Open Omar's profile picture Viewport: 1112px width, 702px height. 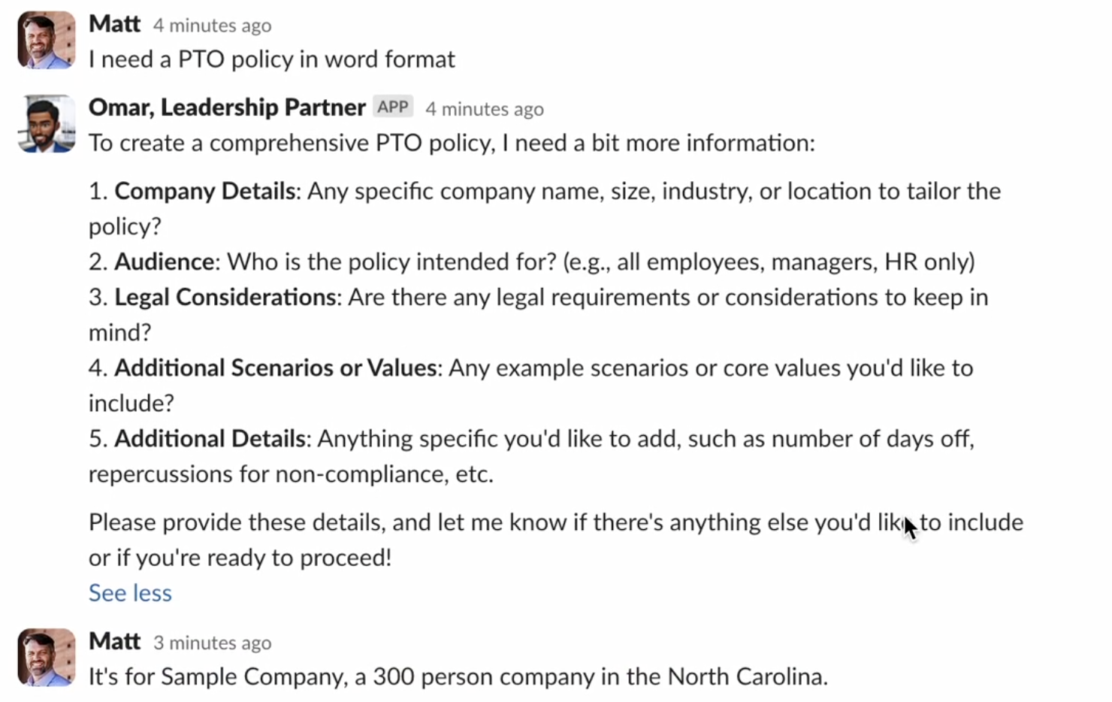pos(47,124)
